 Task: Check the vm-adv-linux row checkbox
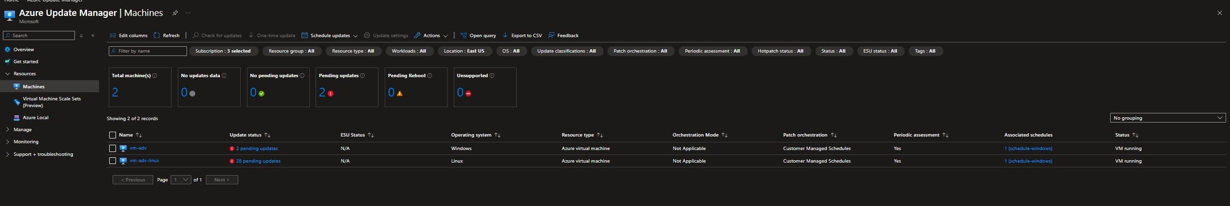click(x=113, y=161)
